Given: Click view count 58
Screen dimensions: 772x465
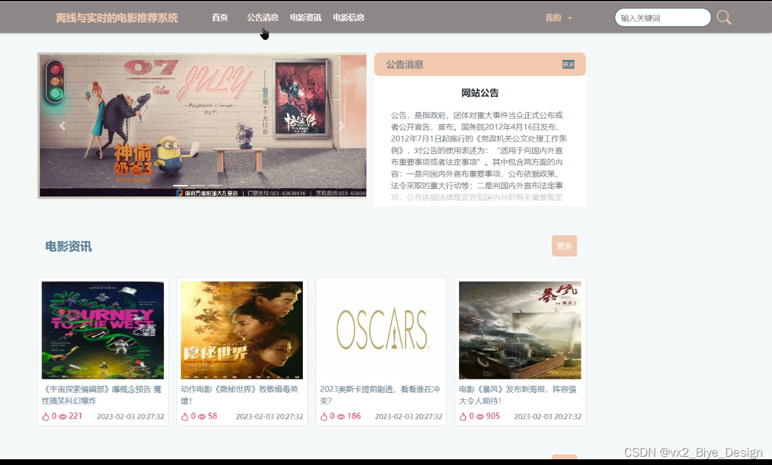Looking at the screenshot, I should (x=212, y=417).
